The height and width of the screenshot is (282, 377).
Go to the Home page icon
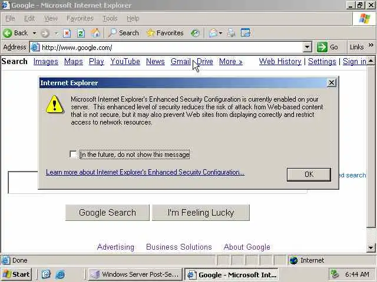[95, 33]
